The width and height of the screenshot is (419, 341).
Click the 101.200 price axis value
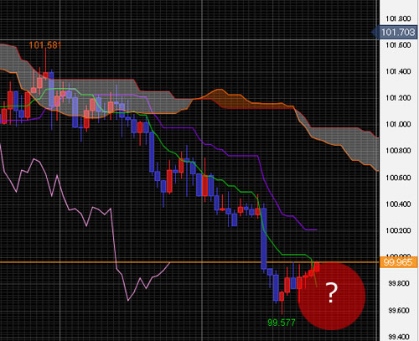click(398, 98)
